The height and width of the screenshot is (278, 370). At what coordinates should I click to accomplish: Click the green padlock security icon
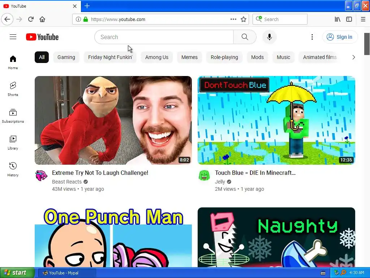click(x=85, y=19)
